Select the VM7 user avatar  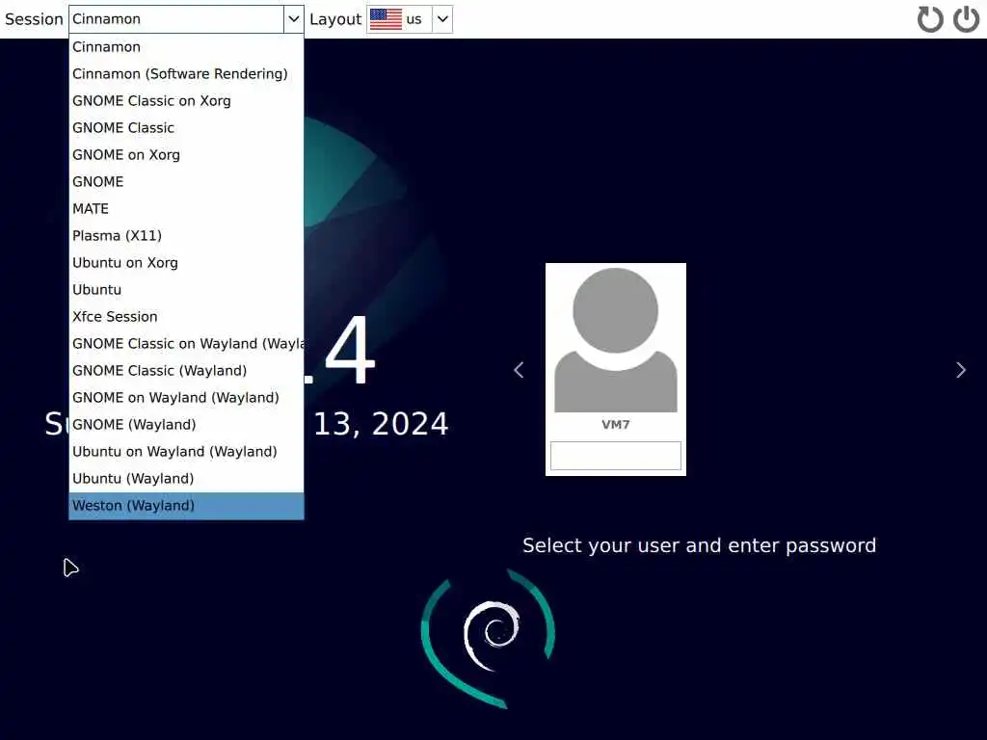click(x=616, y=340)
